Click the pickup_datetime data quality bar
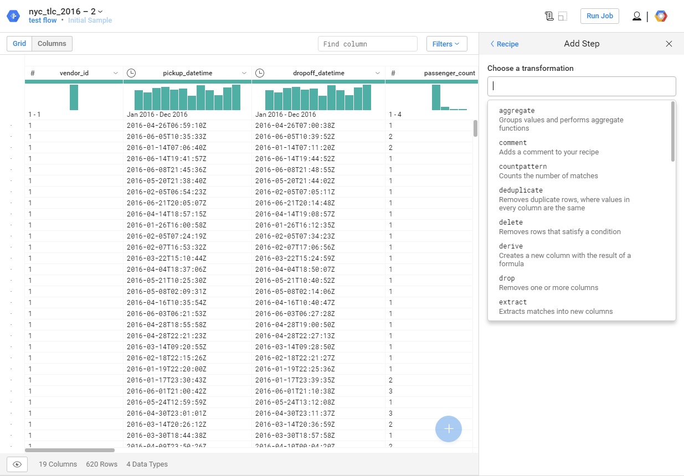The image size is (684, 476). pyautogui.click(x=187, y=82)
